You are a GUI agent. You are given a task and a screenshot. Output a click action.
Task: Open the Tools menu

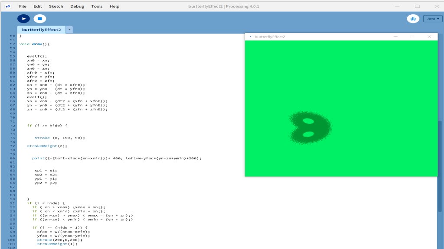coord(97,6)
